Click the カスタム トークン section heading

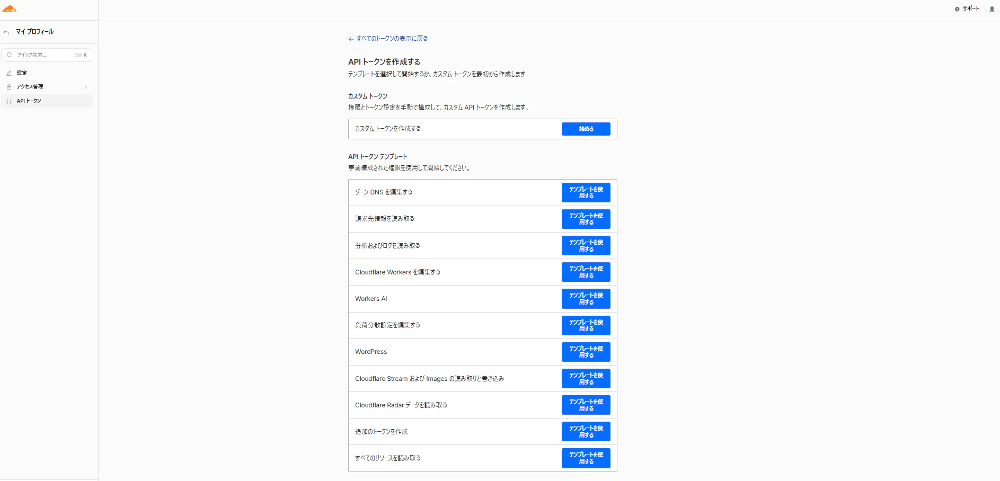368,96
